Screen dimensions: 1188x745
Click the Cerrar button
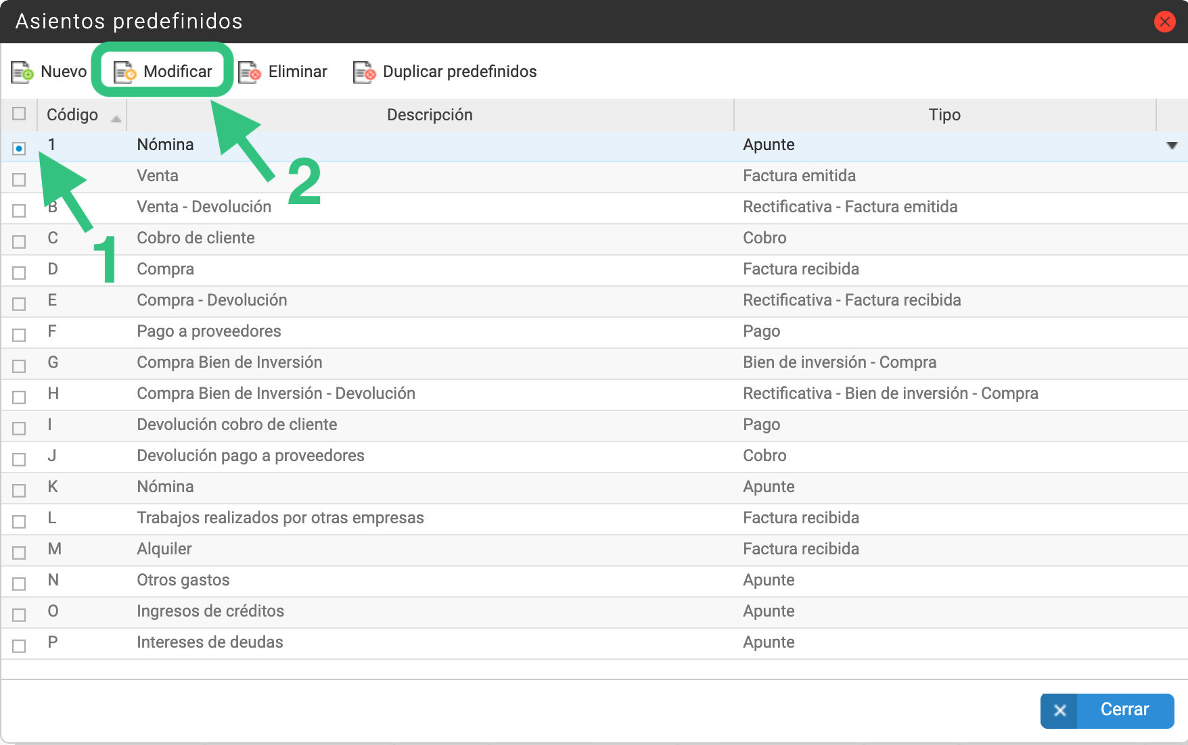pyautogui.click(x=1107, y=711)
